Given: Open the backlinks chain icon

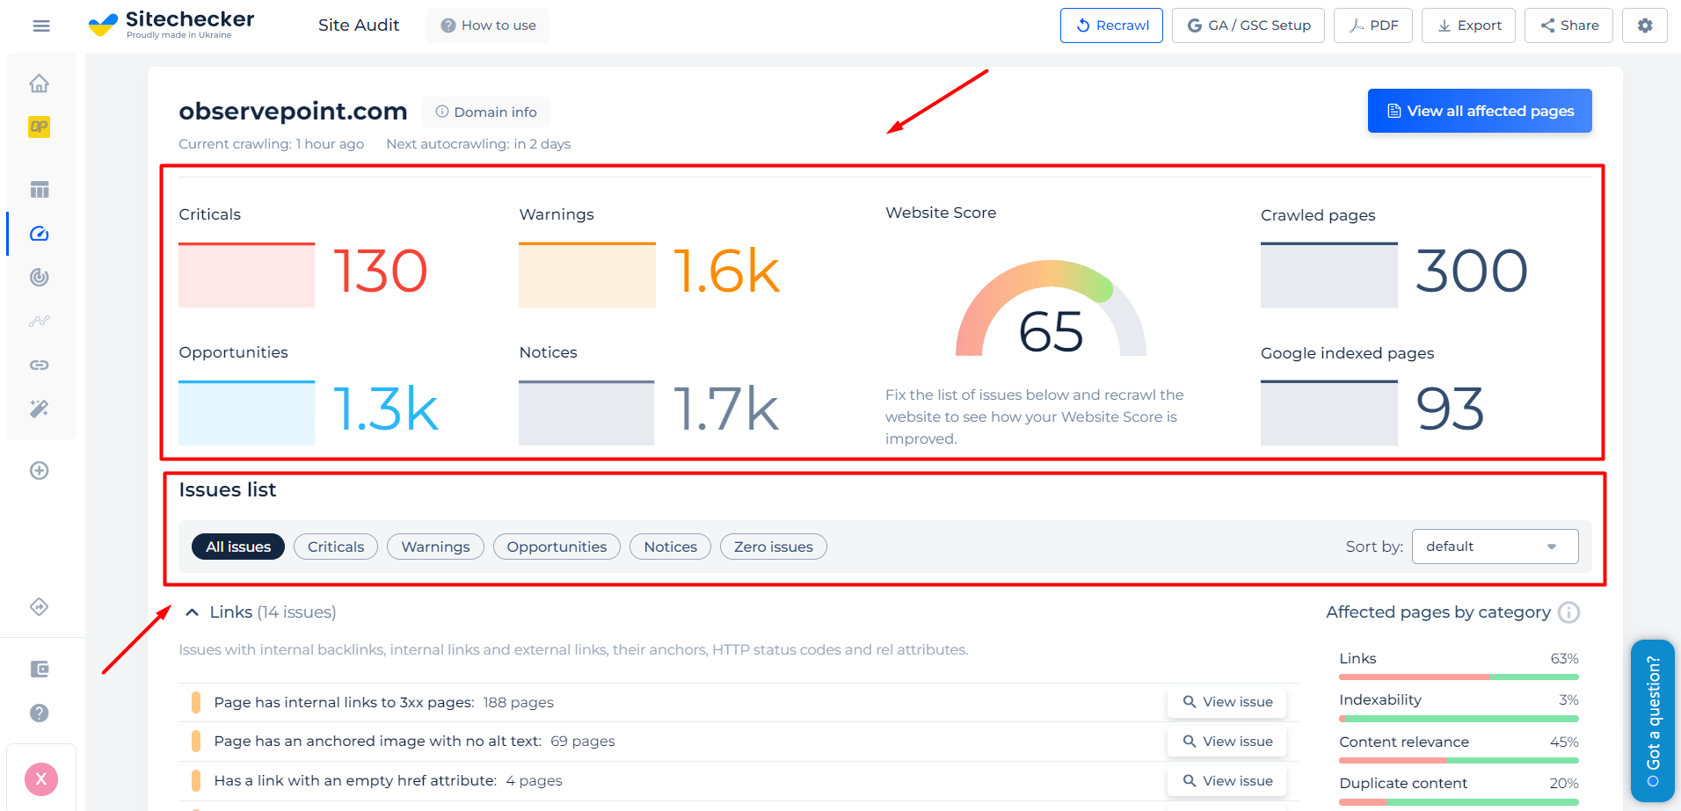Looking at the screenshot, I should [x=39, y=365].
